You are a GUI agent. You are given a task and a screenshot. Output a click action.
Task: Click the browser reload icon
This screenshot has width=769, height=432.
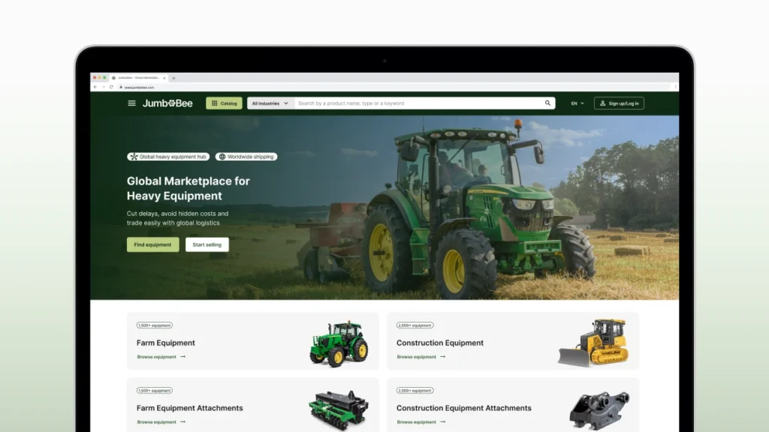[111, 87]
